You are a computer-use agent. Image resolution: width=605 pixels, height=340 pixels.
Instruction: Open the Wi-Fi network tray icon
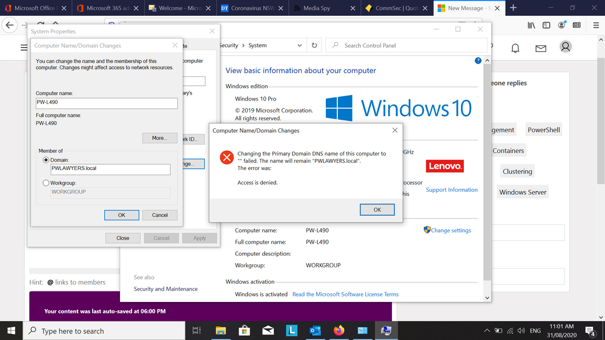tap(510, 331)
